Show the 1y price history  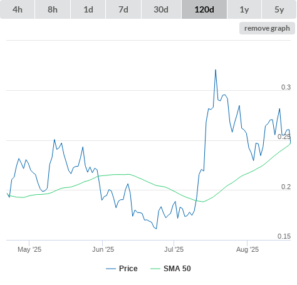[244, 9]
